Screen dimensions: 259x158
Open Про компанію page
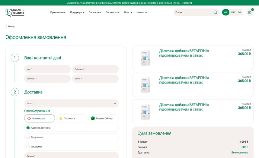pyautogui.click(x=58, y=12)
